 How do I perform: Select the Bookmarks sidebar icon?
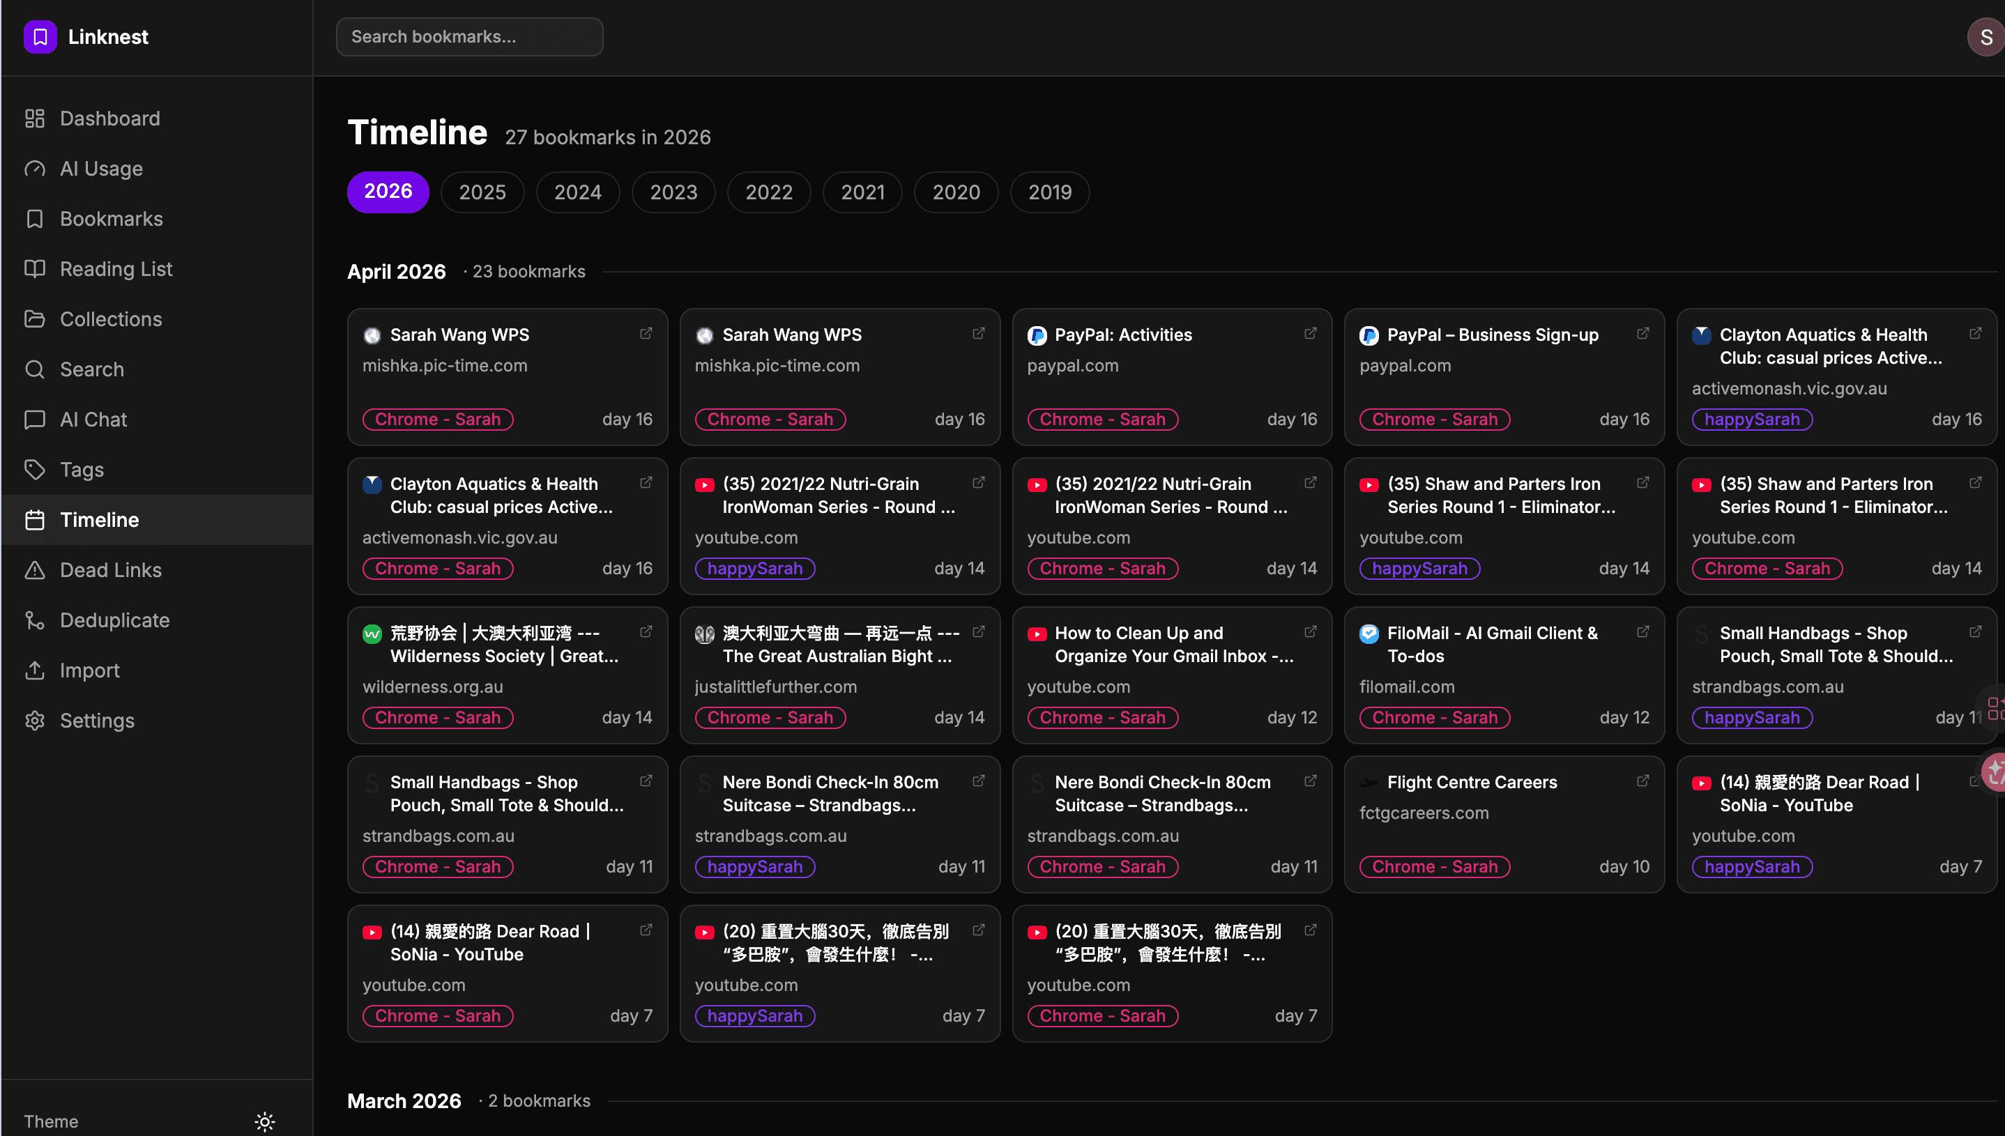click(x=34, y=220)
